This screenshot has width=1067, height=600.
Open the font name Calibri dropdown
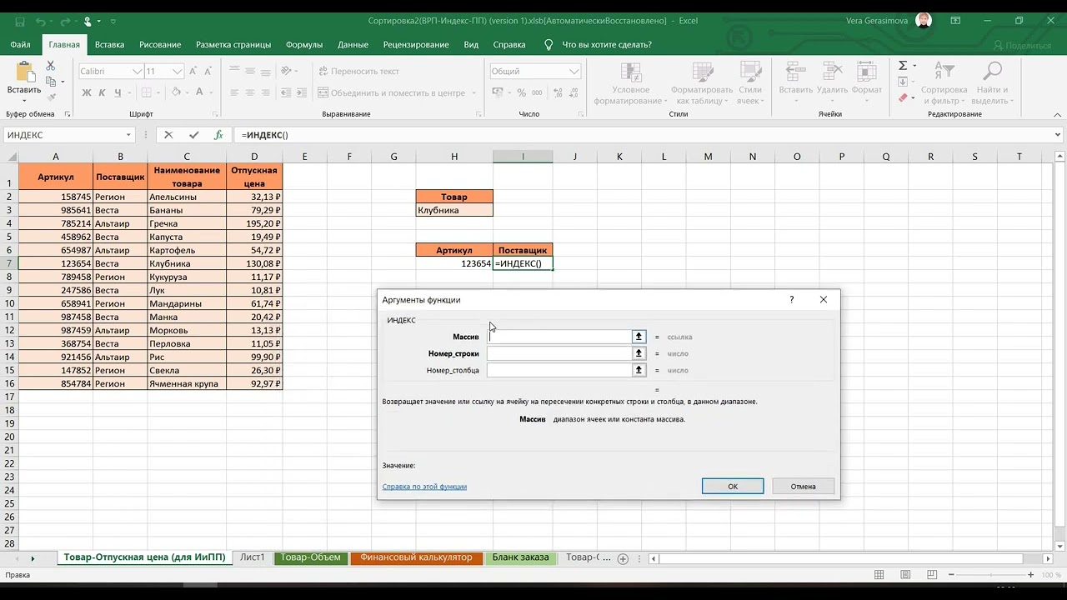(x=138, y=72)
